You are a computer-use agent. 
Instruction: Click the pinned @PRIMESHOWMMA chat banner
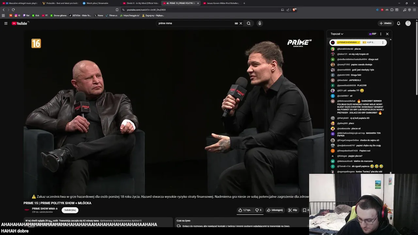point(358,42)
